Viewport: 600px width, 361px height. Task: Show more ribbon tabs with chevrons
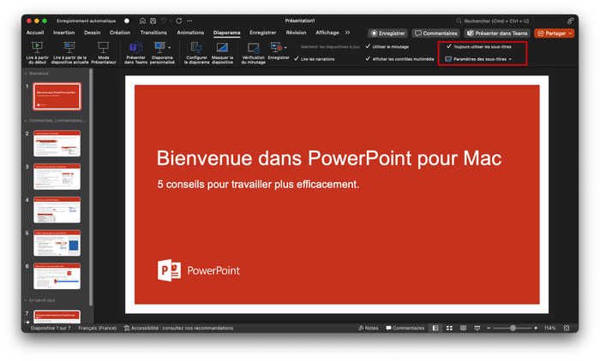point(347,33)
